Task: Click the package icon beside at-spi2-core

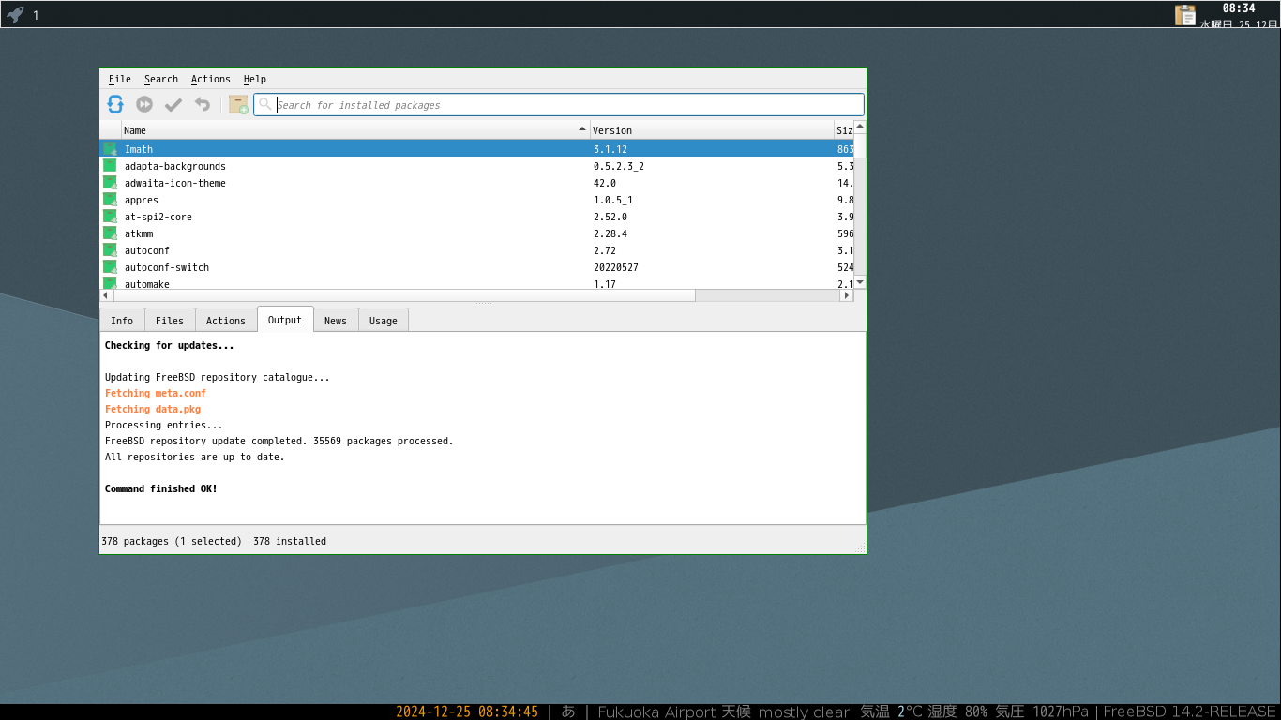Action: (110, 217)
